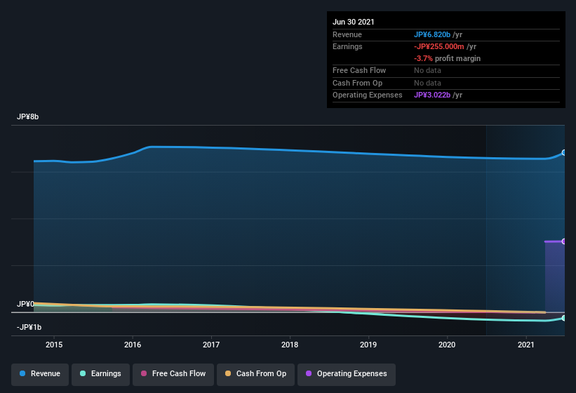
Task: Toggle the Operating Expenses legend button
Action: pos(346,374)
